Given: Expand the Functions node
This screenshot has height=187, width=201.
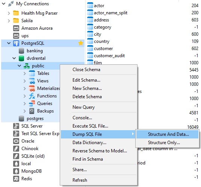Looking at the screenshot, I should tap(25, 96).
